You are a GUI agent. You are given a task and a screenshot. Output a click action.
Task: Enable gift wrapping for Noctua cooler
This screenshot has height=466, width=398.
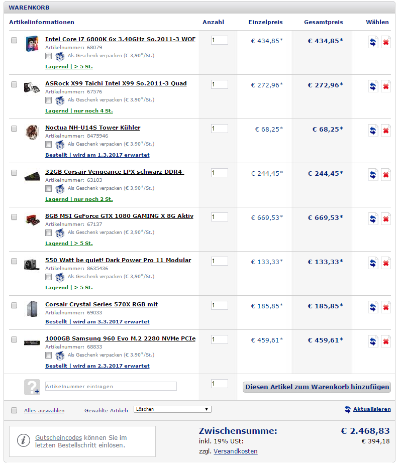(48, 145)
